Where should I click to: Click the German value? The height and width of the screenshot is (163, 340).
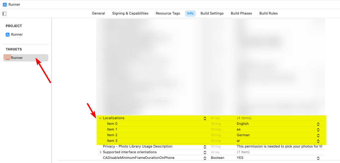[243, 135]
